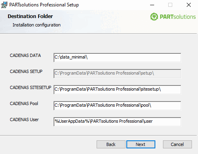Close the setup window
This screenshot has height=154, width=198.
pyautogui.click(x=189, y=5)
